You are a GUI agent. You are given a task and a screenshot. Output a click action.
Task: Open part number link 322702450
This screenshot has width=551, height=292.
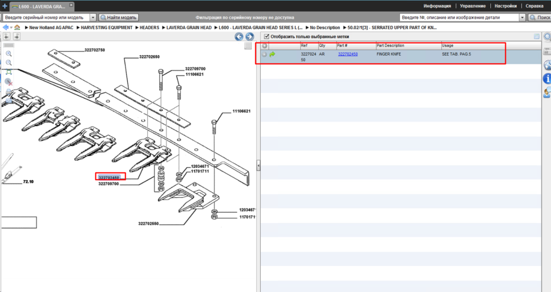click(348, 54)
